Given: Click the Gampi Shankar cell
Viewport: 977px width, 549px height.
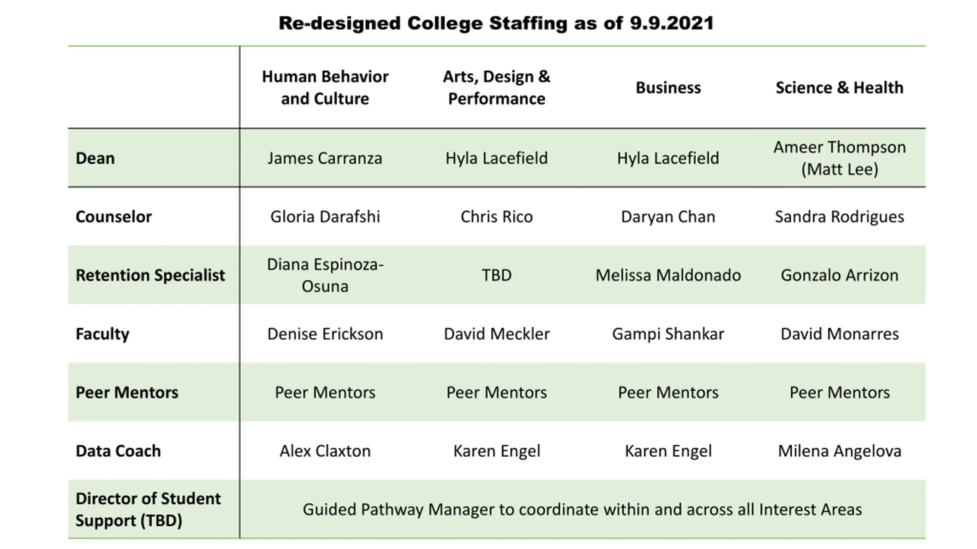Looking at the screenshot, I should pyautogui.click(x=668, y=334).
